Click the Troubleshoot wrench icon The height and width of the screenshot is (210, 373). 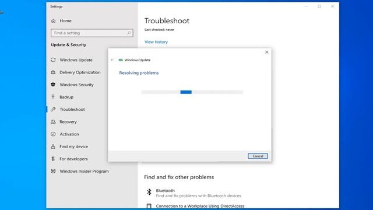(53, 110)
